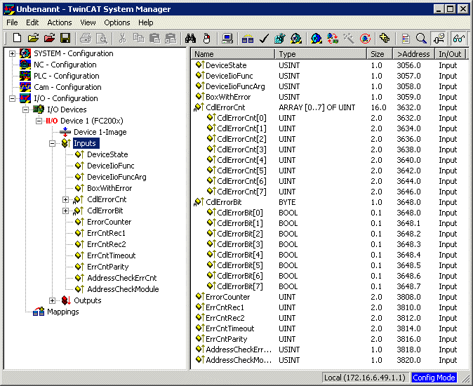Click the New document toolbar icon
The width and height of the screenshot is (473, 386).
click(18, 39)
